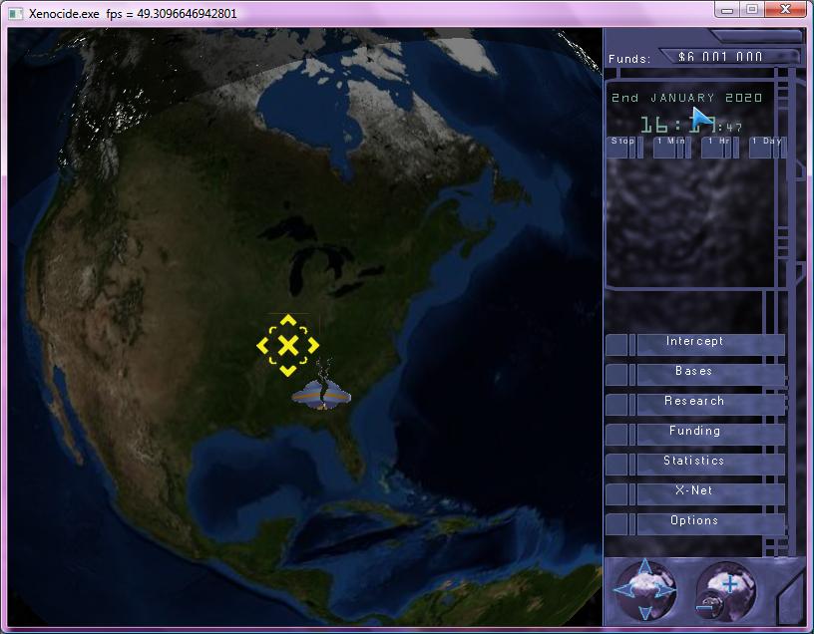Zoom out of the globe with minus

(704, 607)
